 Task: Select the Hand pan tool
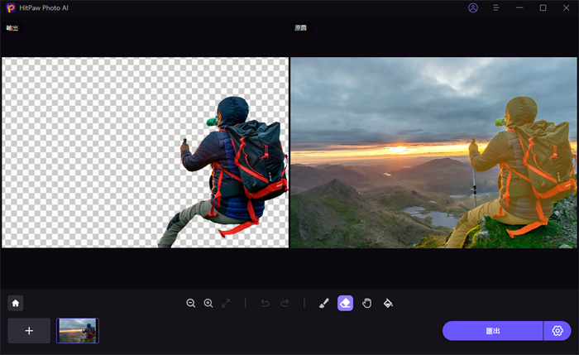tap(366, 303)
